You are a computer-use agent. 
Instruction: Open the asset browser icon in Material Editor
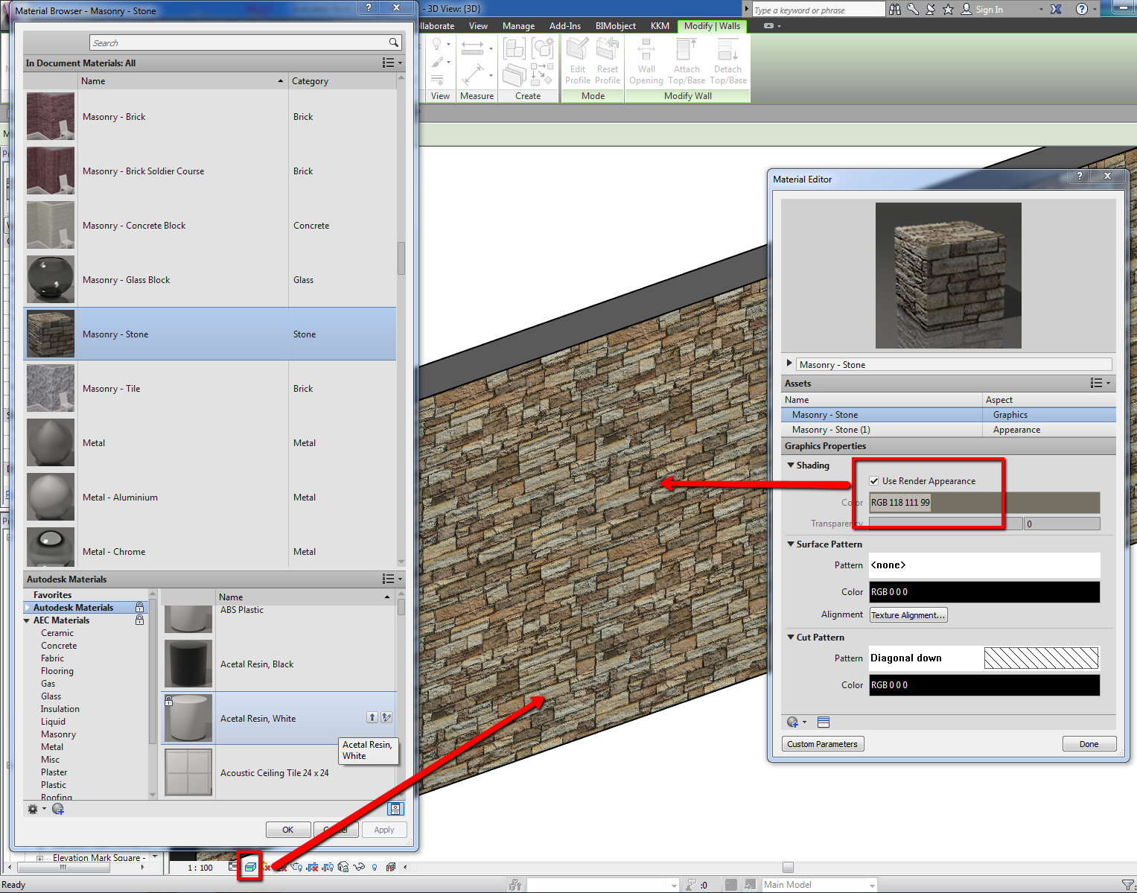click(824, 722)
